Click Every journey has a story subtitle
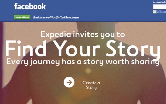This screenshot has width=166, height=104. [83, 62]
